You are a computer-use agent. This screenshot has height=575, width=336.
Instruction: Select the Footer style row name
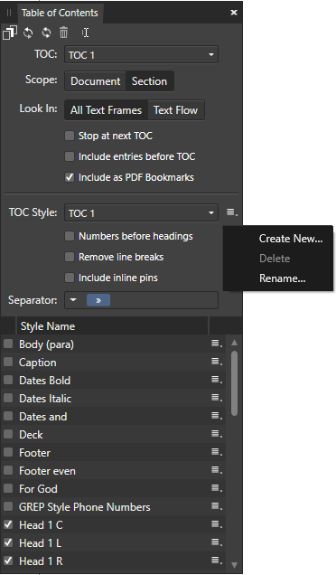point(34,453)
